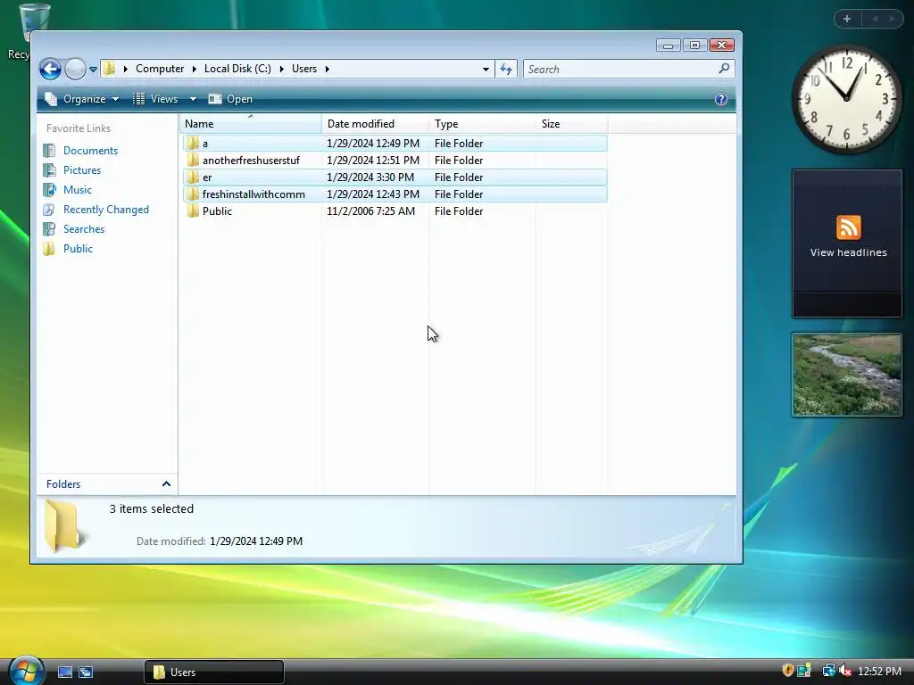Select the er folder
The image size is (914, 685).
[395, 177]
